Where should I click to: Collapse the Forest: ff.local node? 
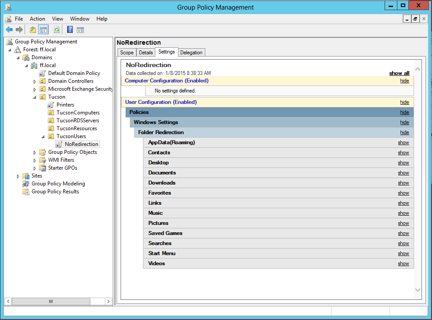(10, 50)
